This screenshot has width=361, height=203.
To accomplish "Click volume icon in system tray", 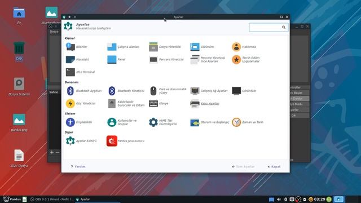I will click(279, 199).
